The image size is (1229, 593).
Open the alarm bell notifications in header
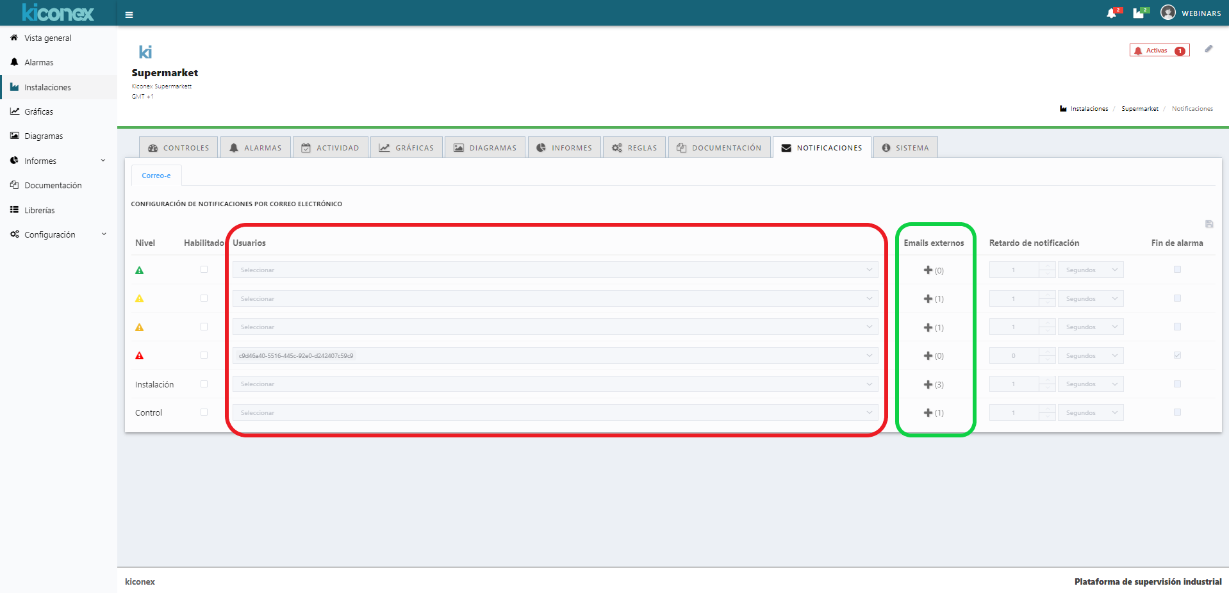click(x=1112, y=13)
